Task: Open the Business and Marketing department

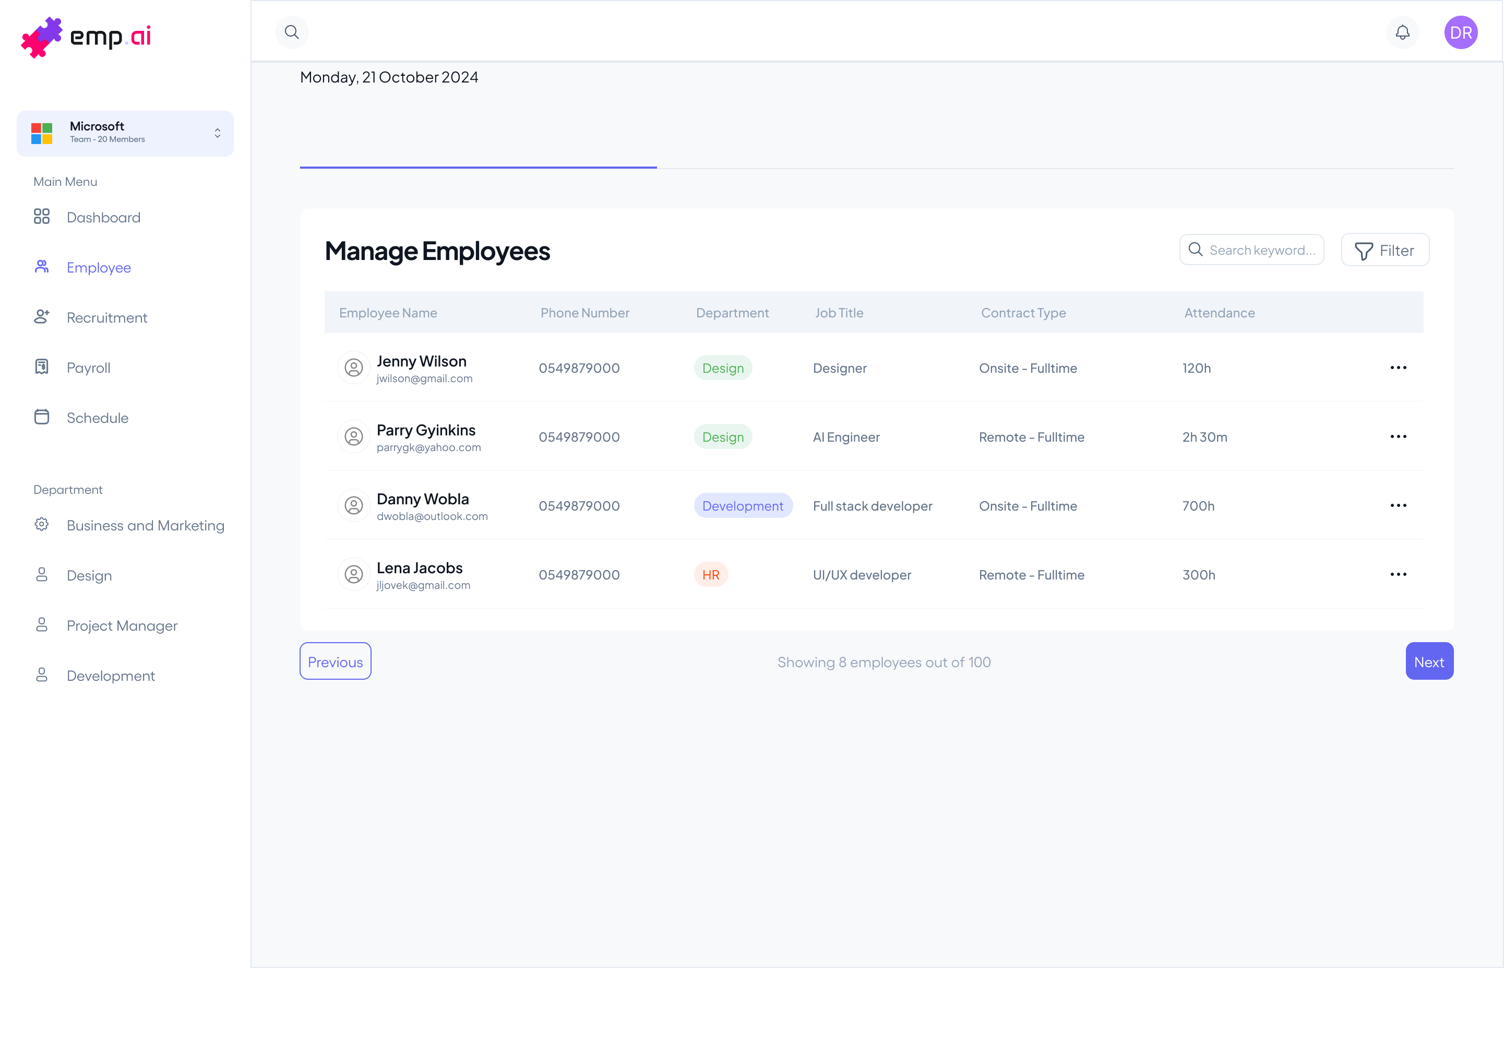Action: [145, 526]
